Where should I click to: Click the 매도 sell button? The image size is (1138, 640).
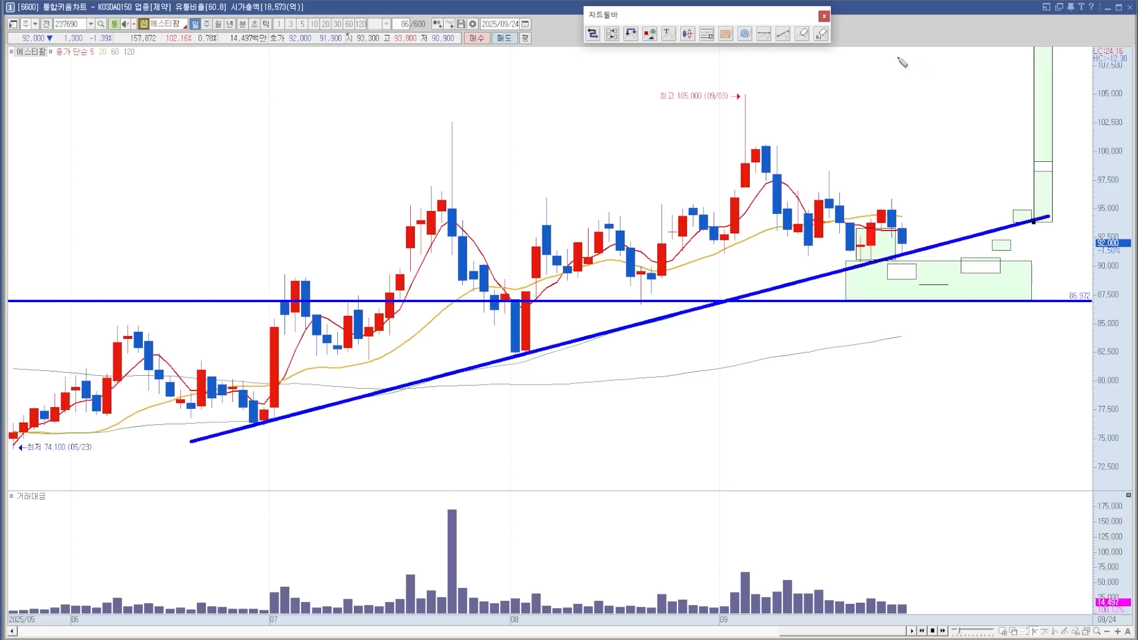coord(504,38)
